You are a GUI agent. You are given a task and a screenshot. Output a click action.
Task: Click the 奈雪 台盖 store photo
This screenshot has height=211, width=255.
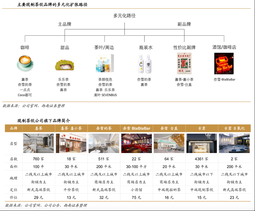(x=169, y=143)
